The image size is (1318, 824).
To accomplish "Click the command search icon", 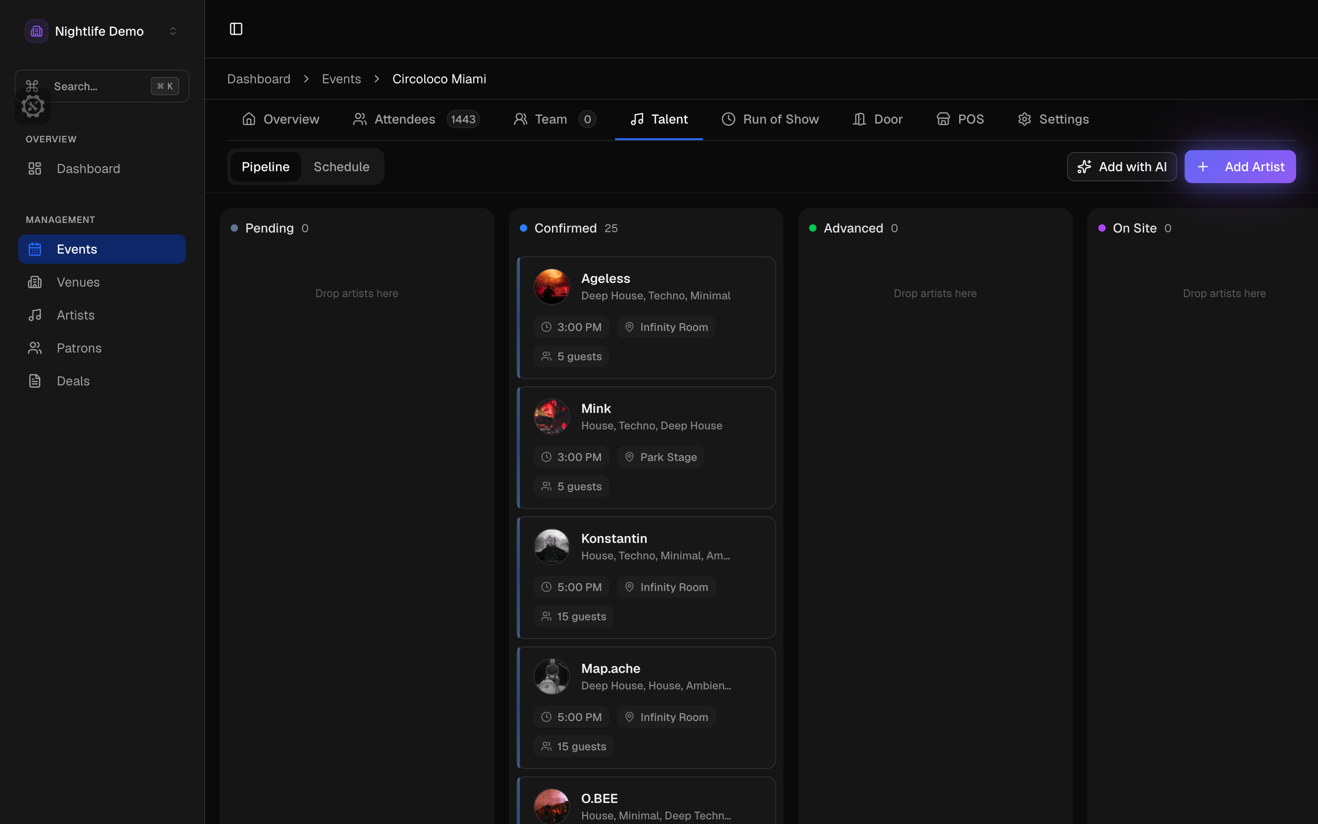I will [x=32, y=86].
